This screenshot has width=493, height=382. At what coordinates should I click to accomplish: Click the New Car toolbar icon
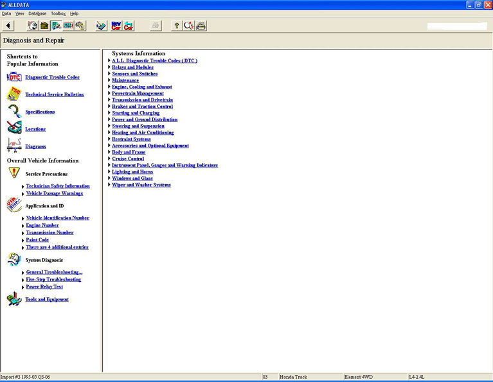pos(116,26)
